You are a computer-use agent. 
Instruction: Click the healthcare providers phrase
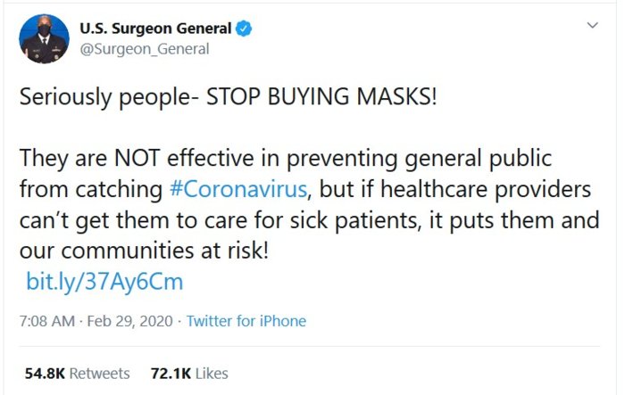tap(486, 189)
